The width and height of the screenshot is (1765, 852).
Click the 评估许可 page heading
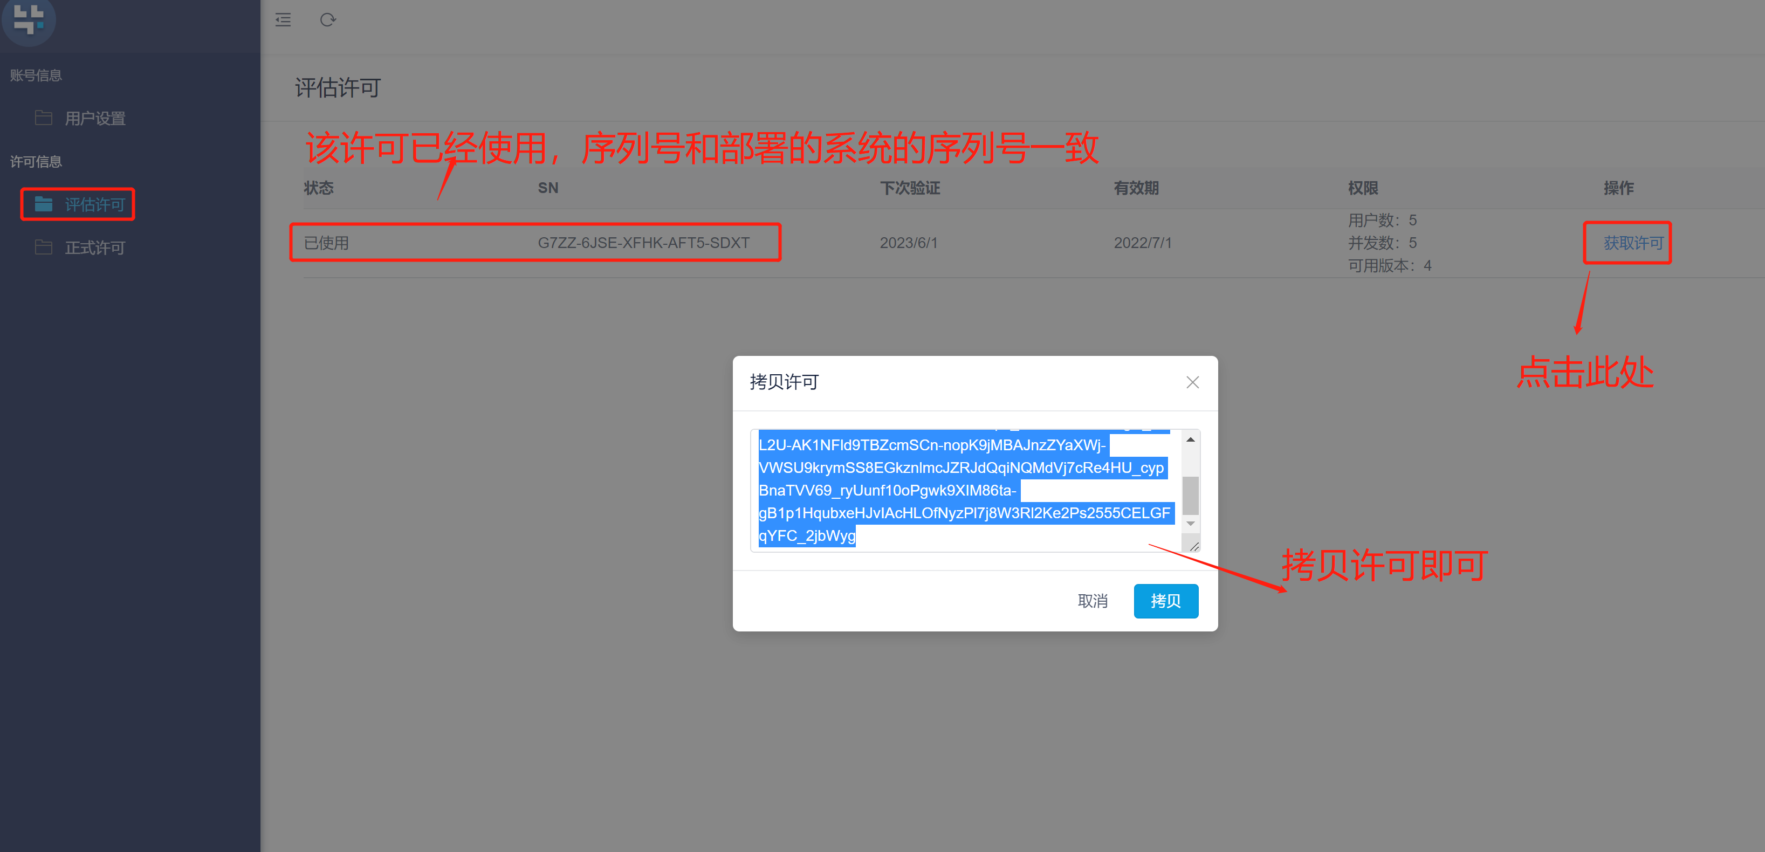337,88
